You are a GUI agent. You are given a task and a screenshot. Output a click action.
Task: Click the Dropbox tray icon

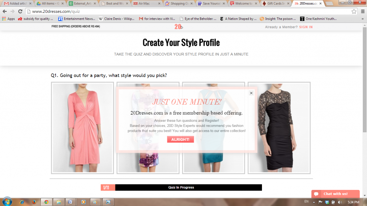(327, 202)
